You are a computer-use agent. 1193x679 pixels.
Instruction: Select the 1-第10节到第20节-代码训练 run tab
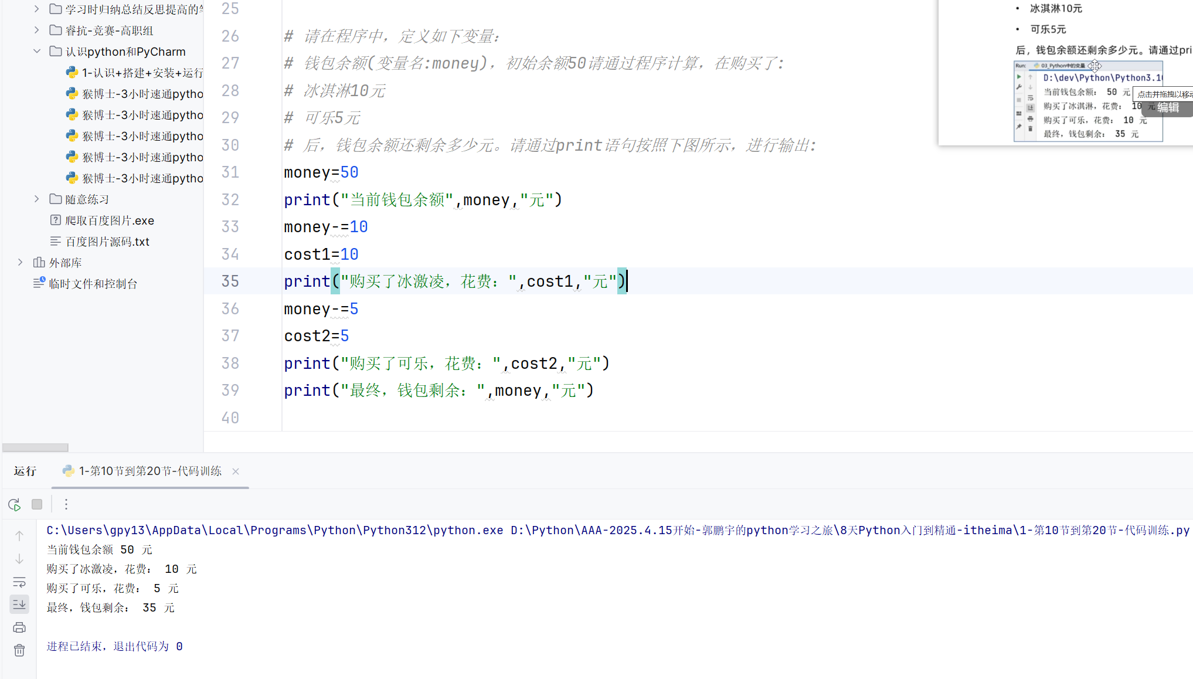(150, 471)
